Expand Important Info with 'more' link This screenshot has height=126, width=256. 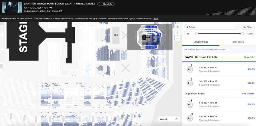click(x=156, y=19)
